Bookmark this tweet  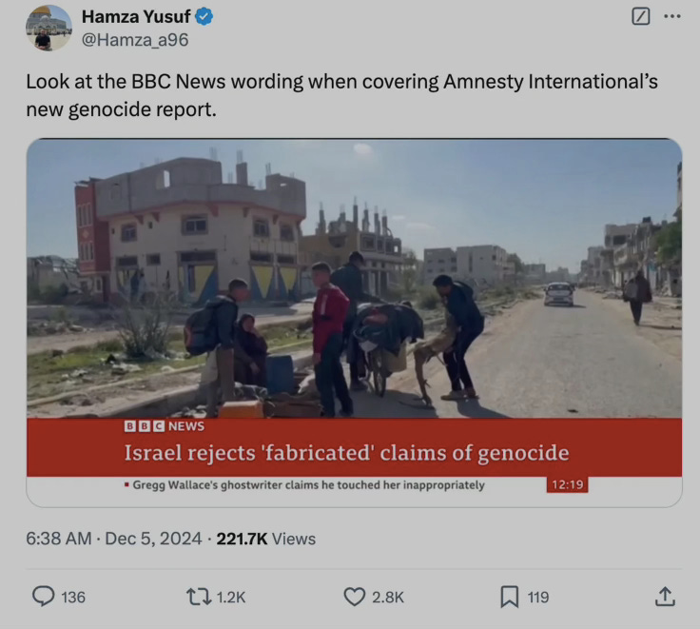point(510,597)
